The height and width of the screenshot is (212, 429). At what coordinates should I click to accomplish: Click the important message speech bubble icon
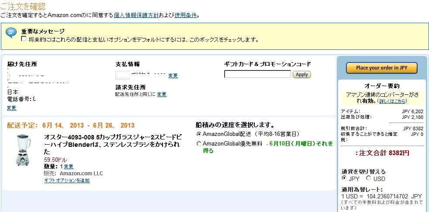(x=11, y=33)
